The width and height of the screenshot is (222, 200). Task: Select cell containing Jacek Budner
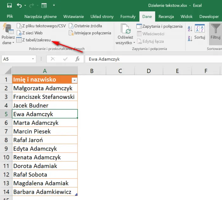45,106
